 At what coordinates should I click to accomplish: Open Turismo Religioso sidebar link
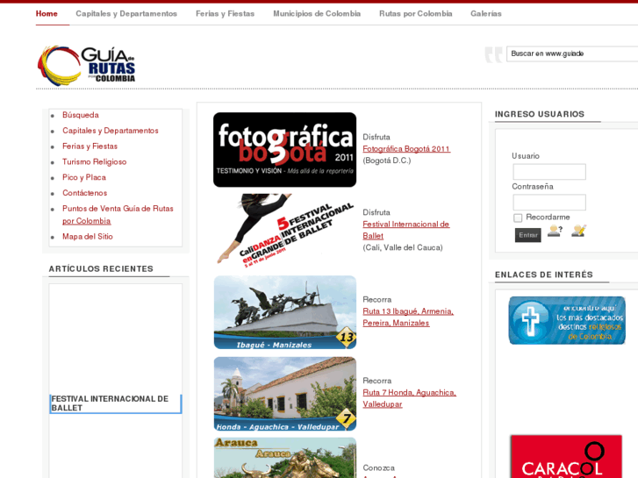[x=95, y=162]
